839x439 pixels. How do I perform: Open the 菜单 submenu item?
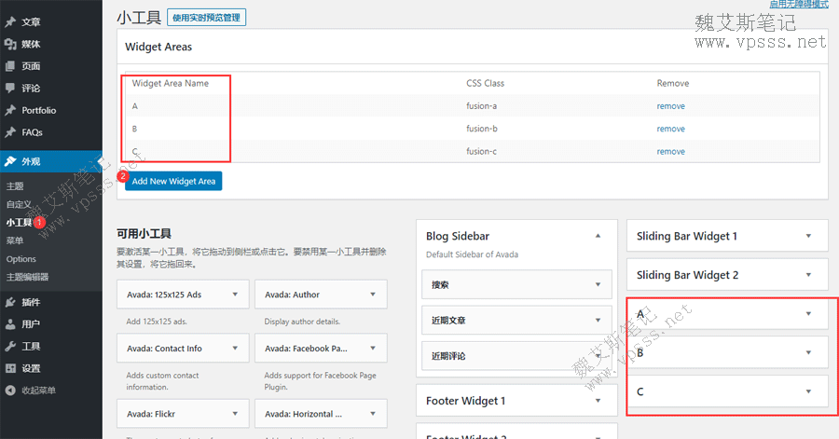coord(15,240)
